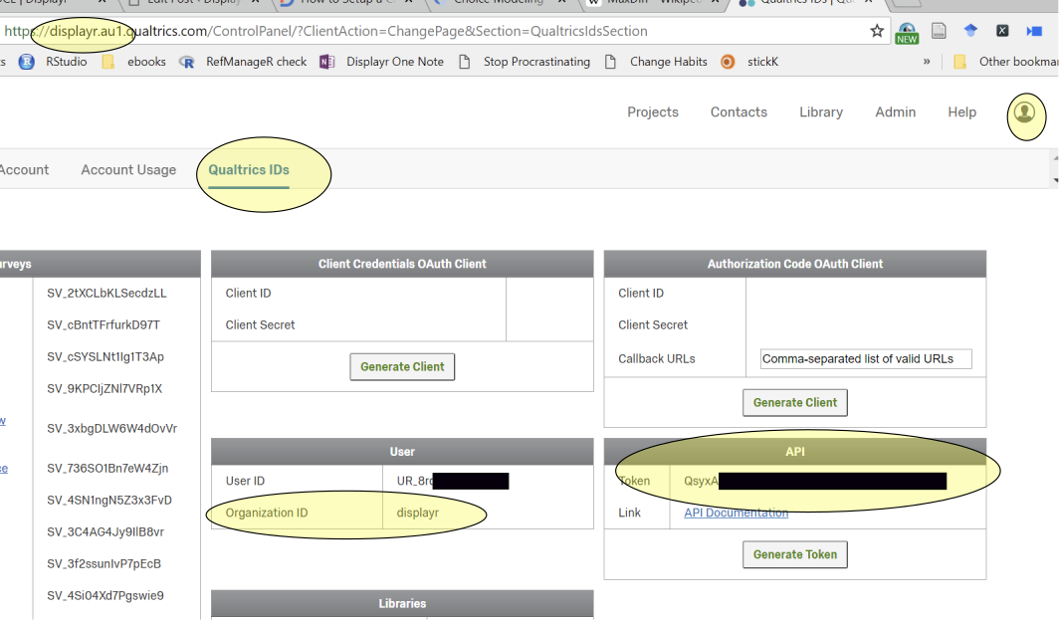Open the API Documentation link
The height and width of the screenshot is (620, 1059).
tap(735, 513)
